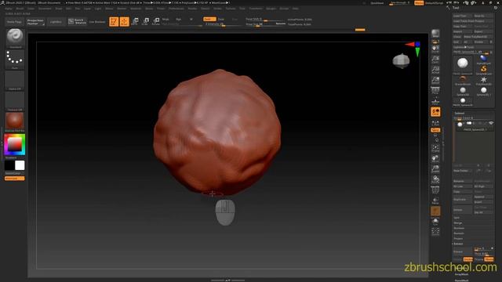Expand the Split subtool section
This screenshot has height=282, width=502.
[457, 218]
